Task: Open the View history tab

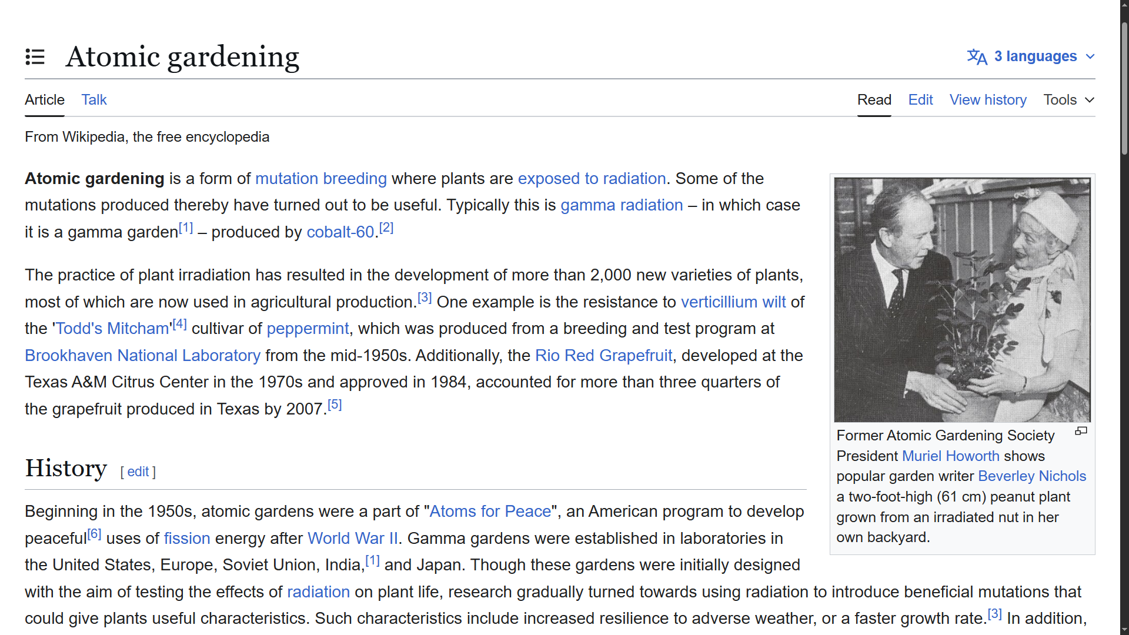Action: (x=988, y=100)
